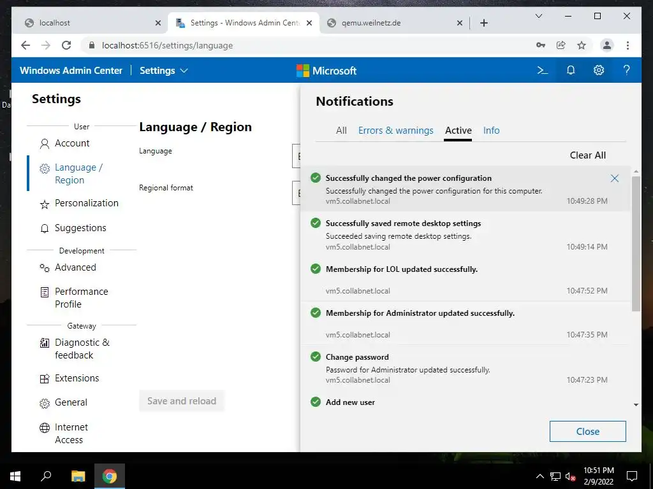Viewport: 653px width, 489px height.
Task: Open the remote desktop settings notification
Action: pyautogui.click(x=465, y=234)
